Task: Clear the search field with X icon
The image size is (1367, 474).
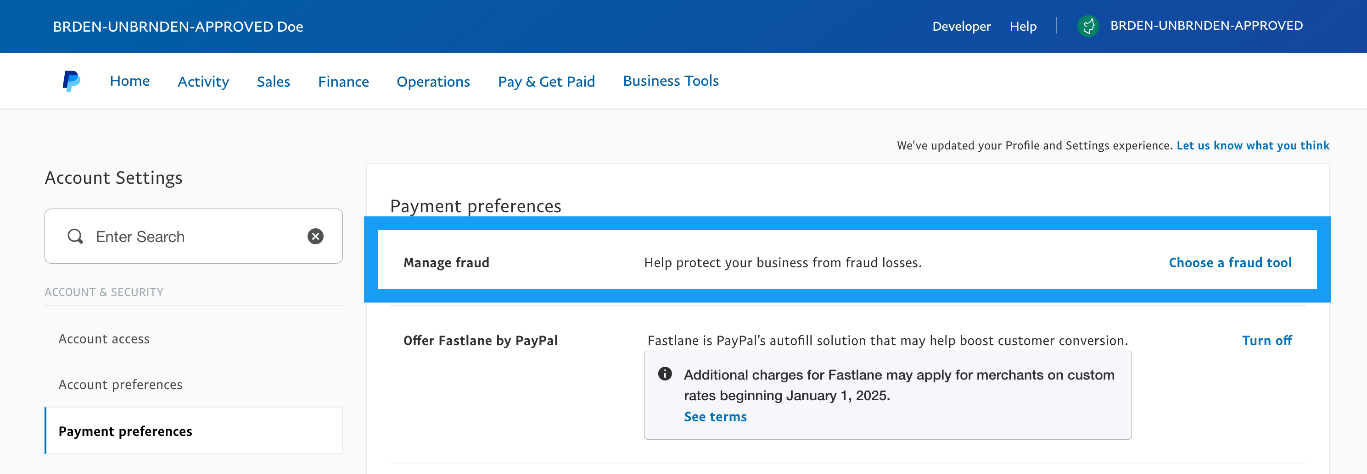Action: [315, 237]
